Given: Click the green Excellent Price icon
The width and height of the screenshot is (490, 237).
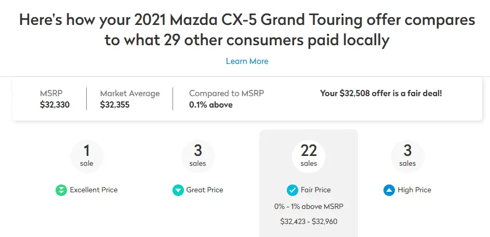Looking at the screenshot, I should pos(61,190).
